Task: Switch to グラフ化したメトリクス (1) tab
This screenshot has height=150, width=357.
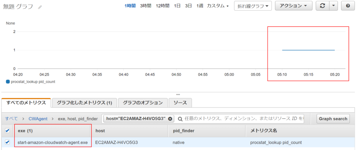Action: [84, 103]
